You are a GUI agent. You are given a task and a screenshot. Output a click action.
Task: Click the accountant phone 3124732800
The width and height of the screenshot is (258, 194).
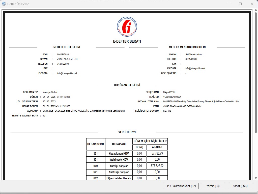[x=191, y=59]
